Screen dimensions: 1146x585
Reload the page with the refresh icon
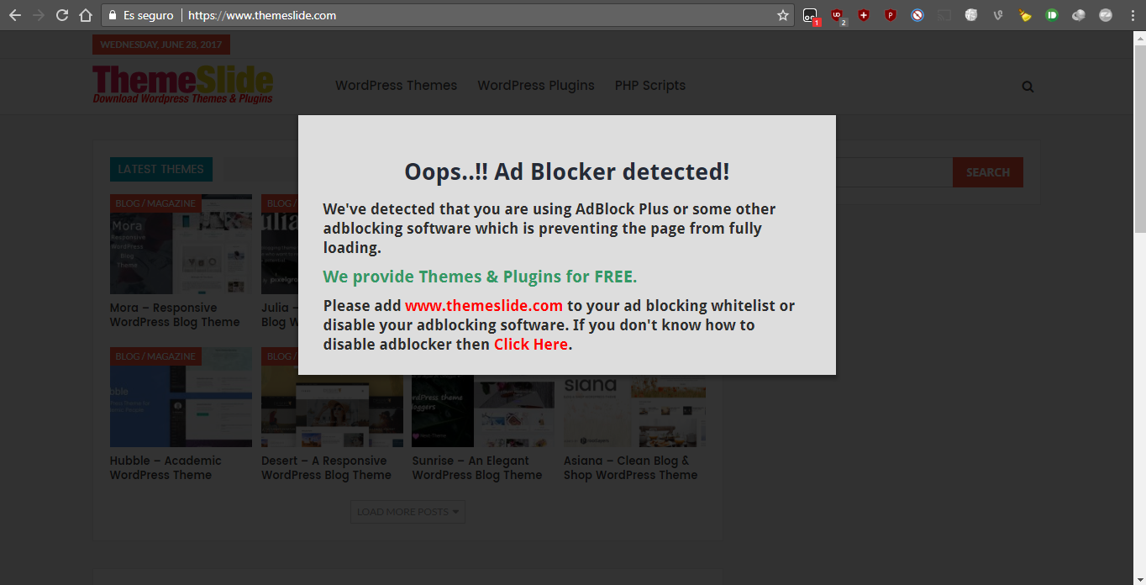62,15
